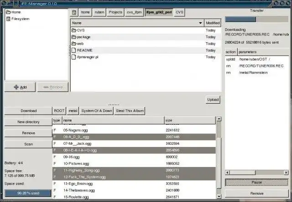The height and width of the screenshot is (202, 292).
Task: Click the Download button
Action: pyautogui.click(x=28, y=111)
